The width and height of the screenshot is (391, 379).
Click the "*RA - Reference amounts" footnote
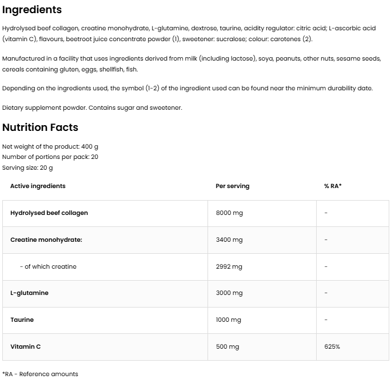click(x=40, y=374)
